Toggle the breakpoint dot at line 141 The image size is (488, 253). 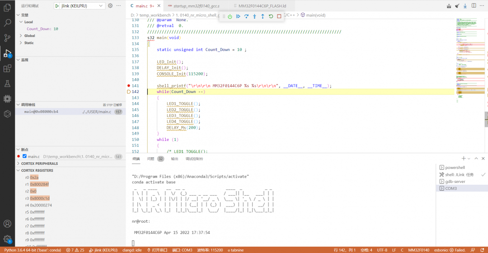pyautogui.click(x=129, y=85)
